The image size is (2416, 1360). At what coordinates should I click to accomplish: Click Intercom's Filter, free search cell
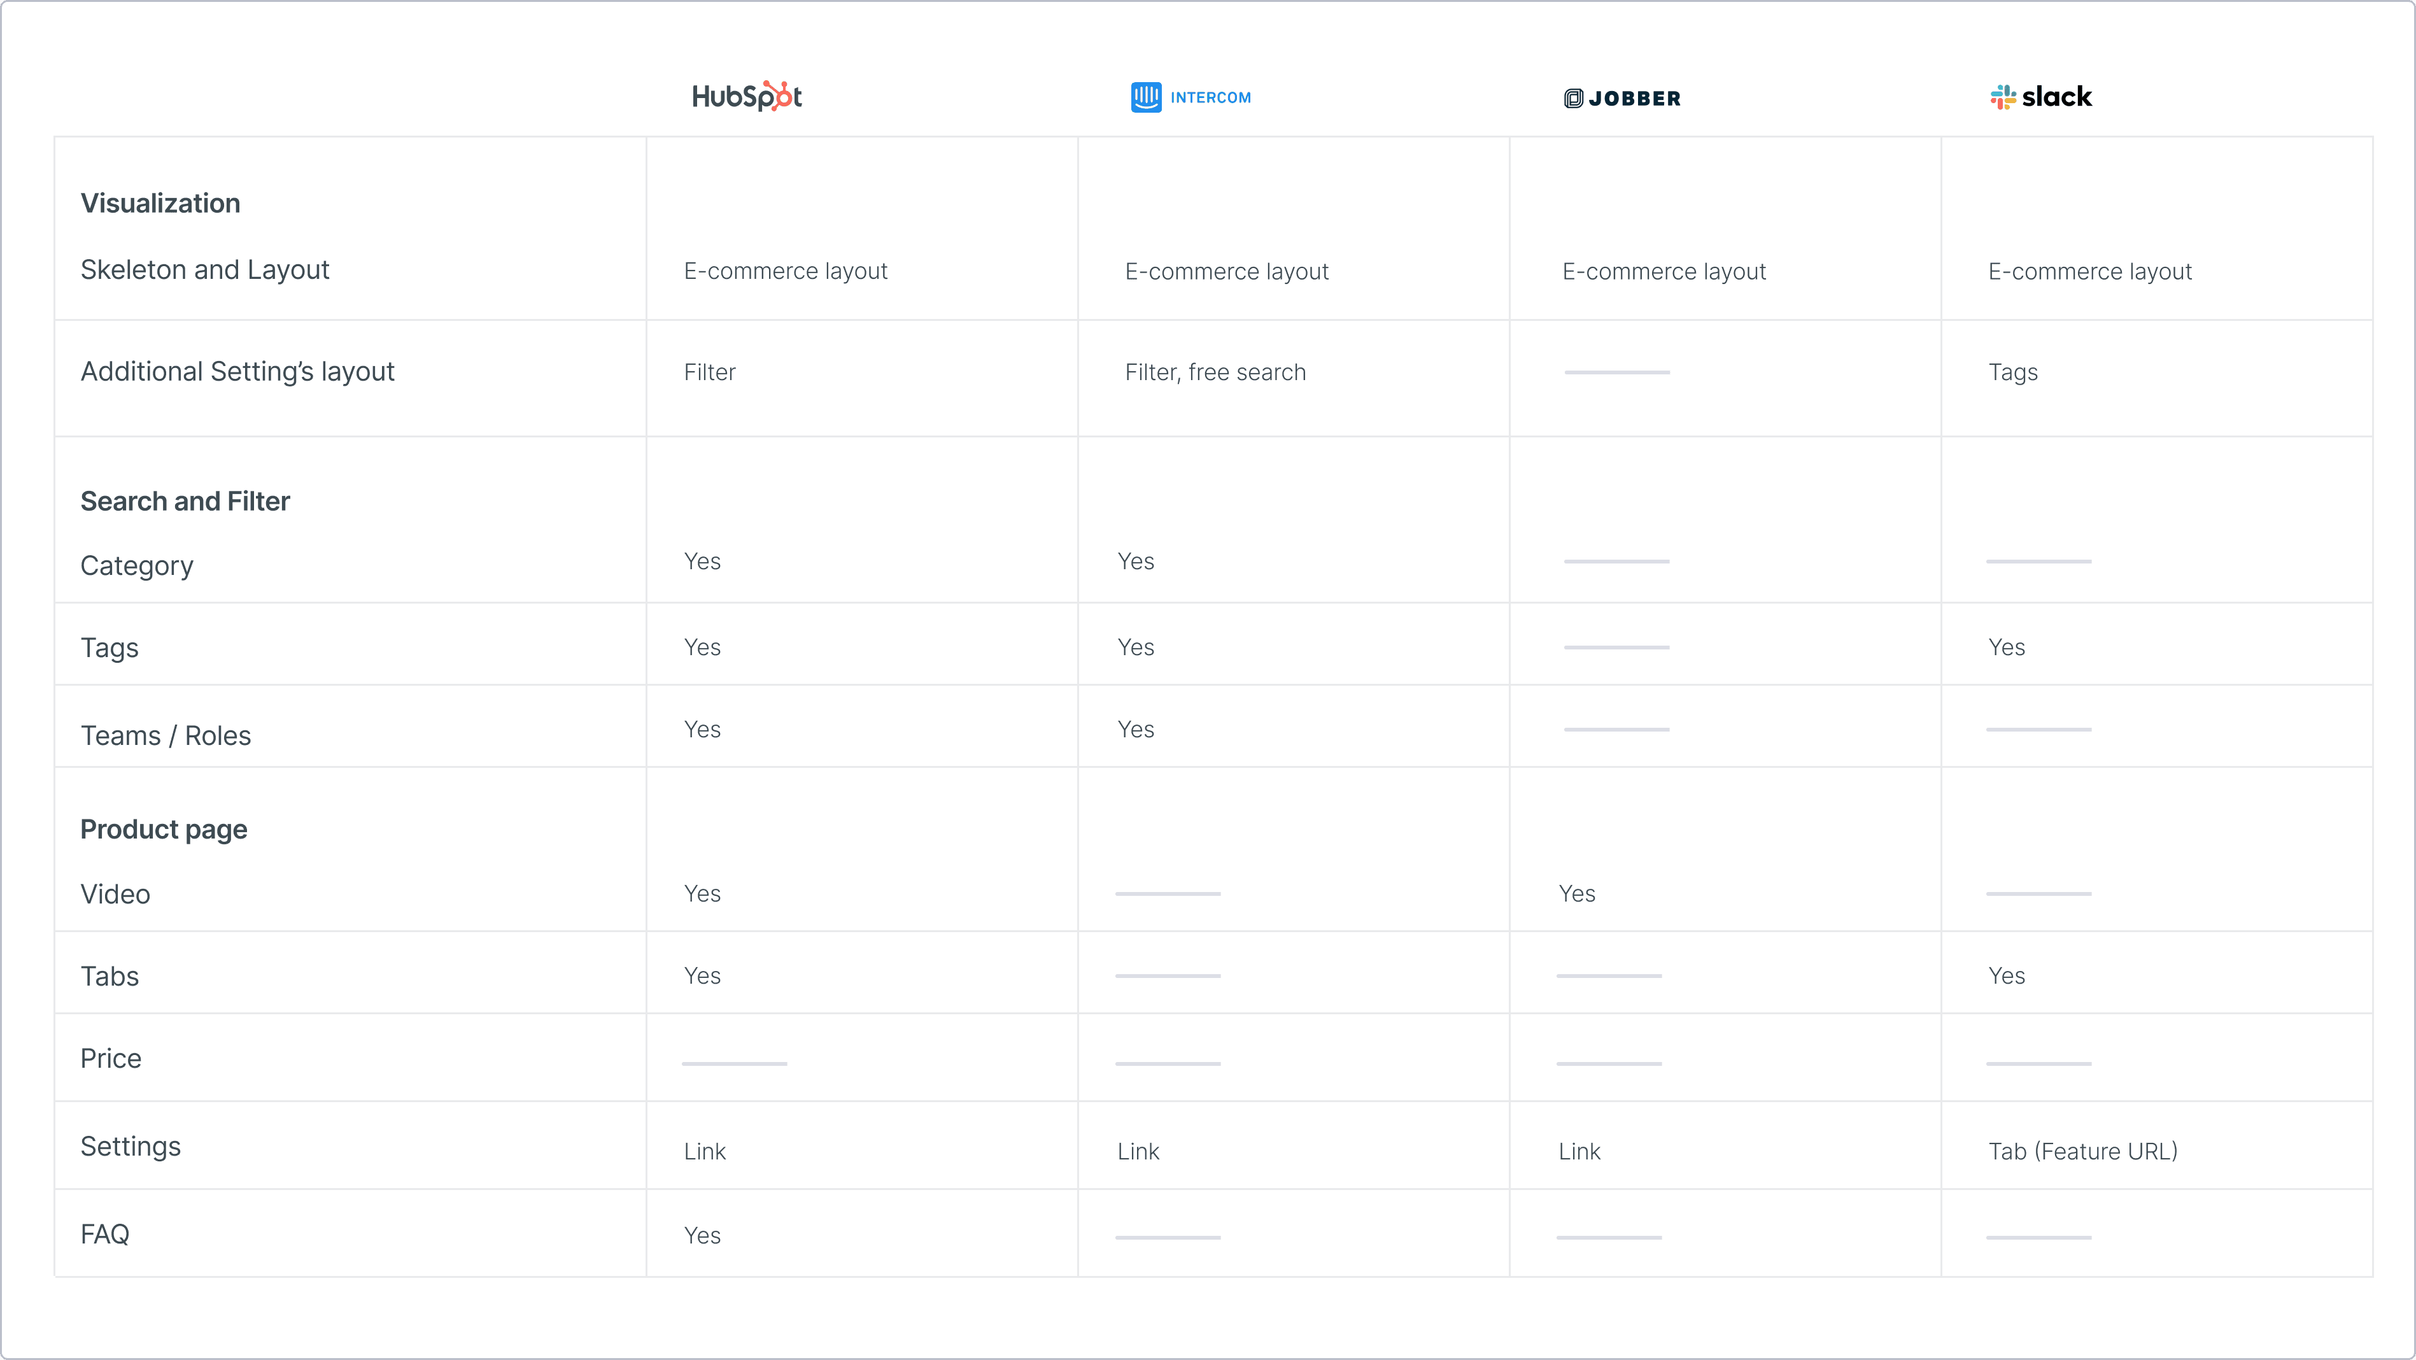coord(1215,372)
